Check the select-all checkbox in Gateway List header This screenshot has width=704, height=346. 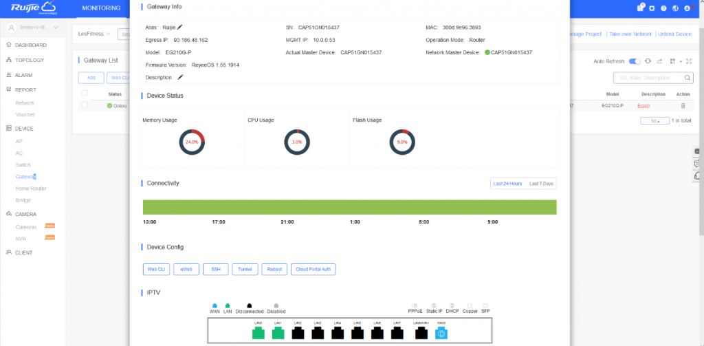pyautogui.click(x=85, y=94)
